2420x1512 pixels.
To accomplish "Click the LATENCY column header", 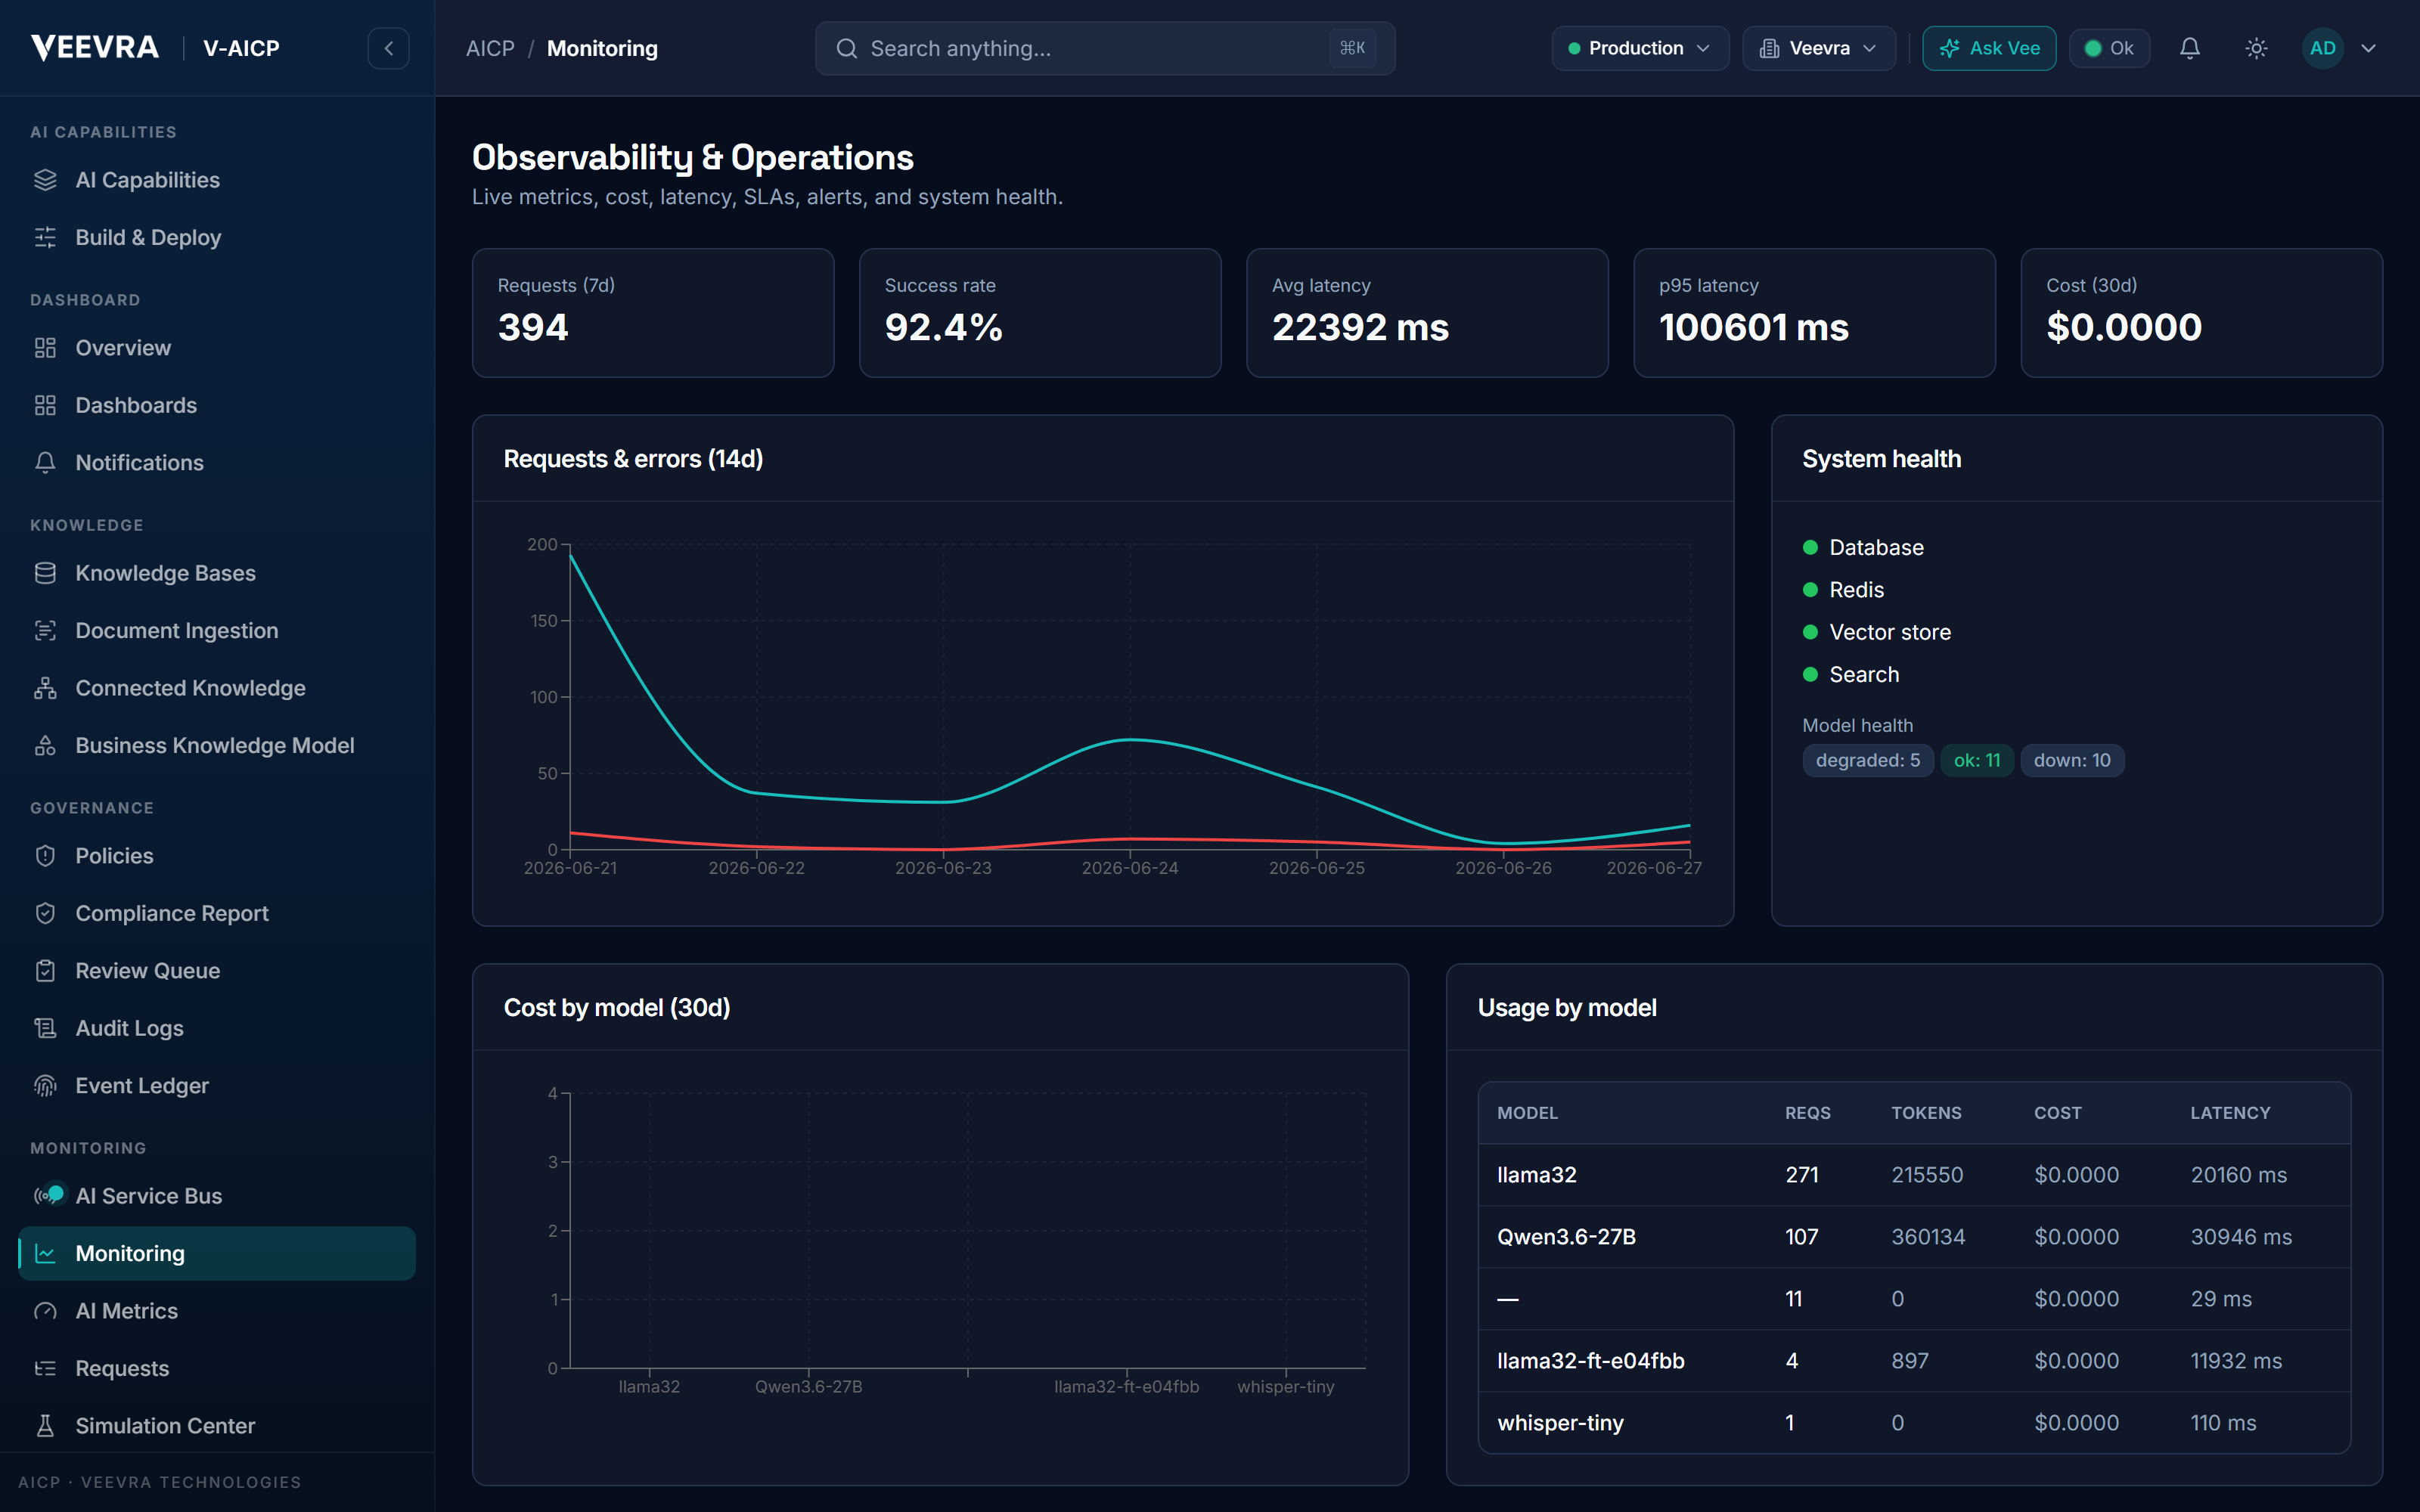I will pos(2230,1113).
